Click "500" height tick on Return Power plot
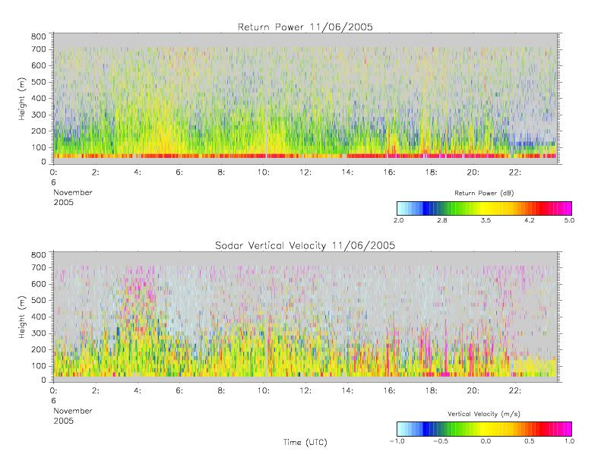Viewport: 601px width, 464px height. click(x=38, y=82)
